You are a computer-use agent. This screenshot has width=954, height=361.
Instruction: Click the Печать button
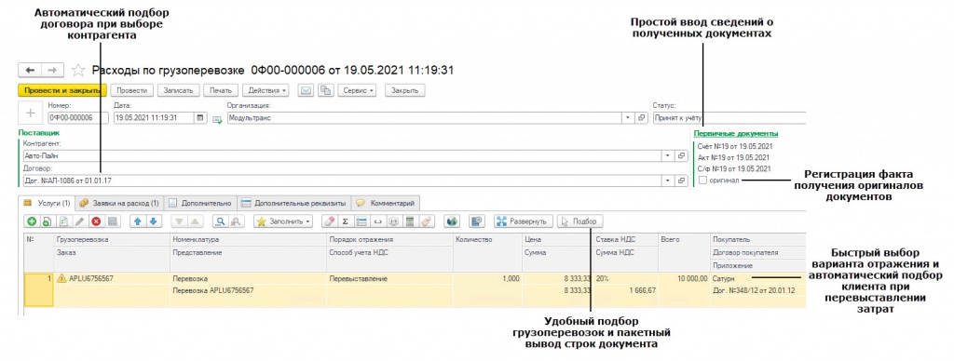click(220, 90)
